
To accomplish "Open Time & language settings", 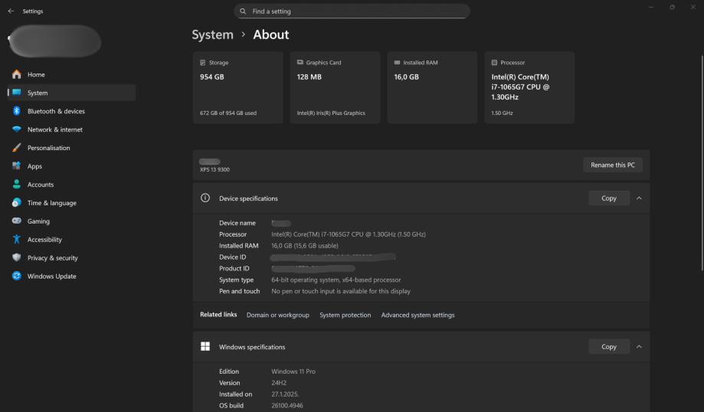I will coord(51,203).
